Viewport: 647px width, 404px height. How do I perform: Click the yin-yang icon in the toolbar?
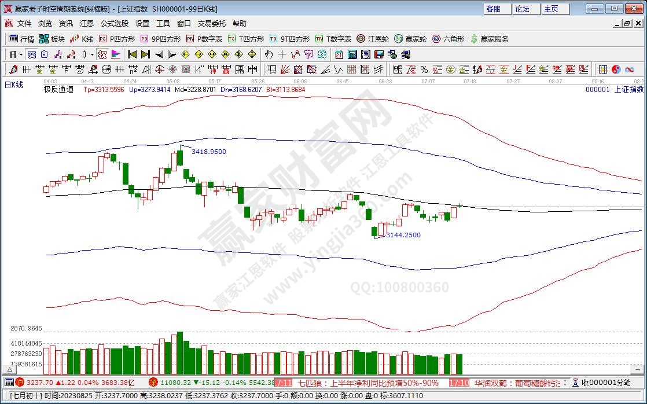(x=616, y=69)
